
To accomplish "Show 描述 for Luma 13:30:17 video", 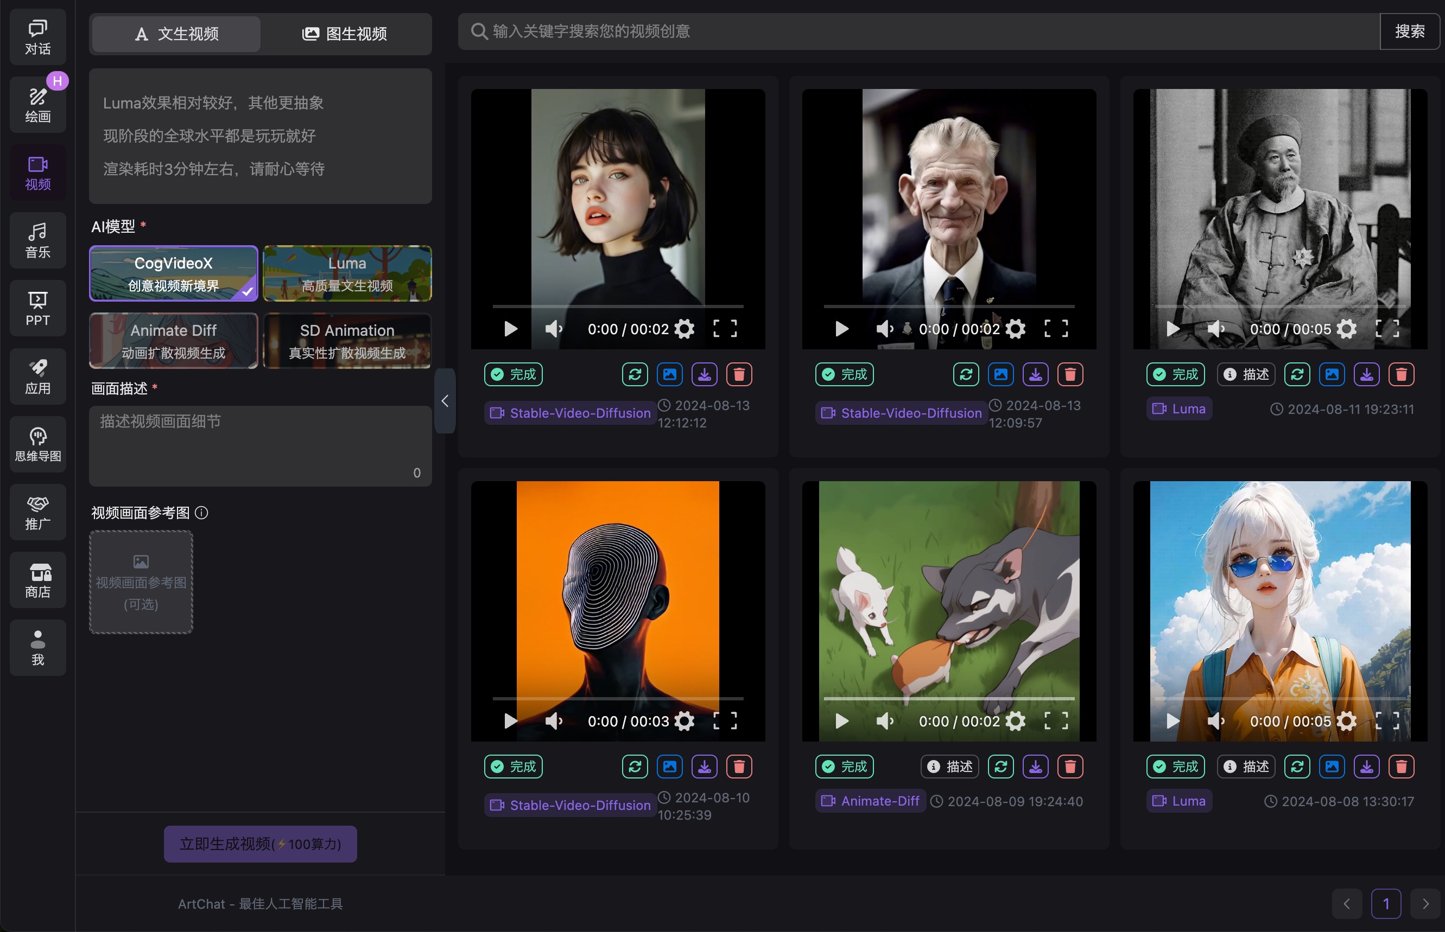I will pos(1247,766).
